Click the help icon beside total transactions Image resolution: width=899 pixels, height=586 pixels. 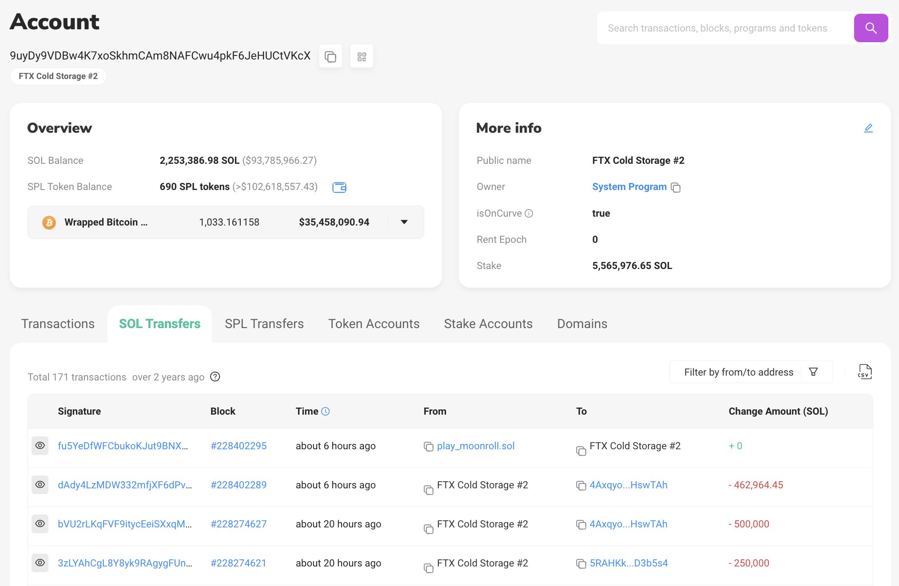pyautogui.click(x=215, y=377)
